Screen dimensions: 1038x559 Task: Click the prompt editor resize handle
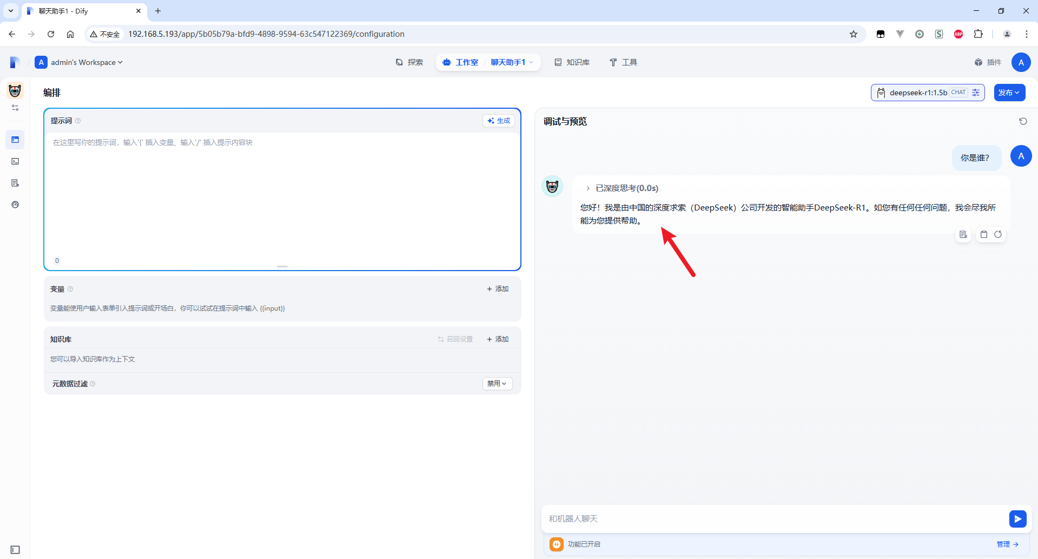tap(282, 266)
